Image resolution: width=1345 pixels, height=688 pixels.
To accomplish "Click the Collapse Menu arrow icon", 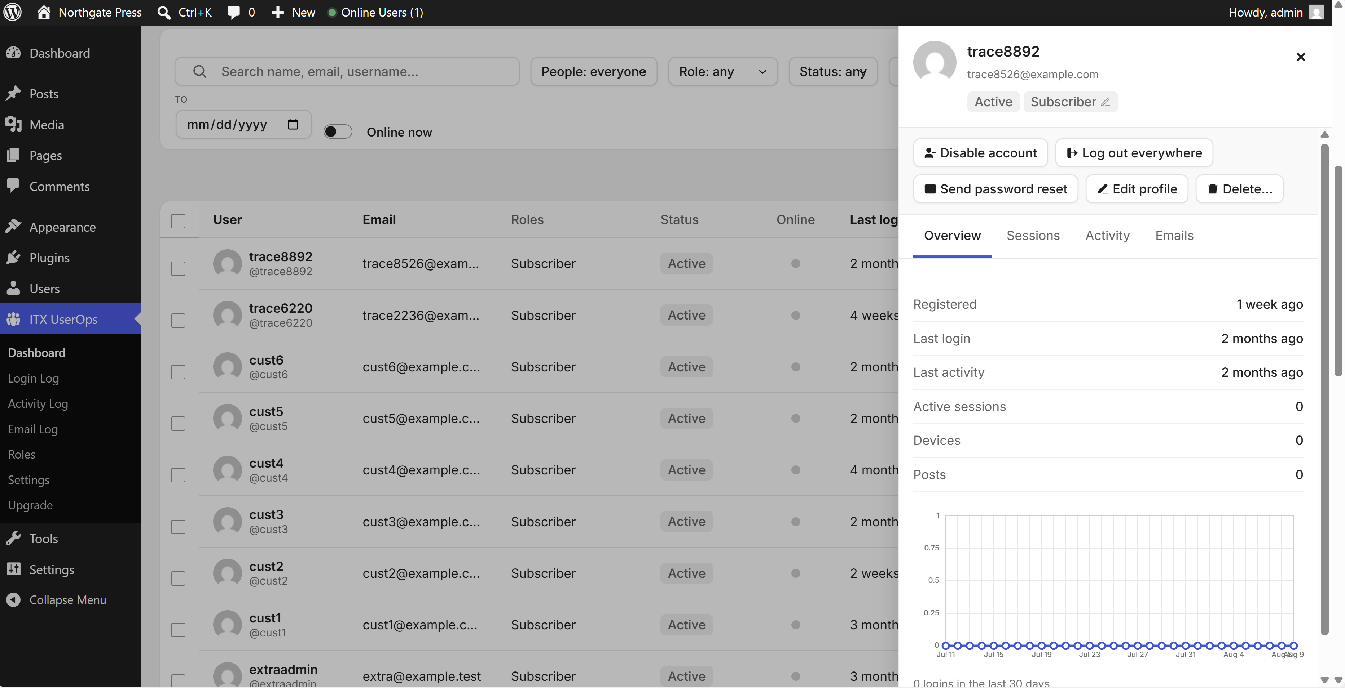I will (14, 600).
